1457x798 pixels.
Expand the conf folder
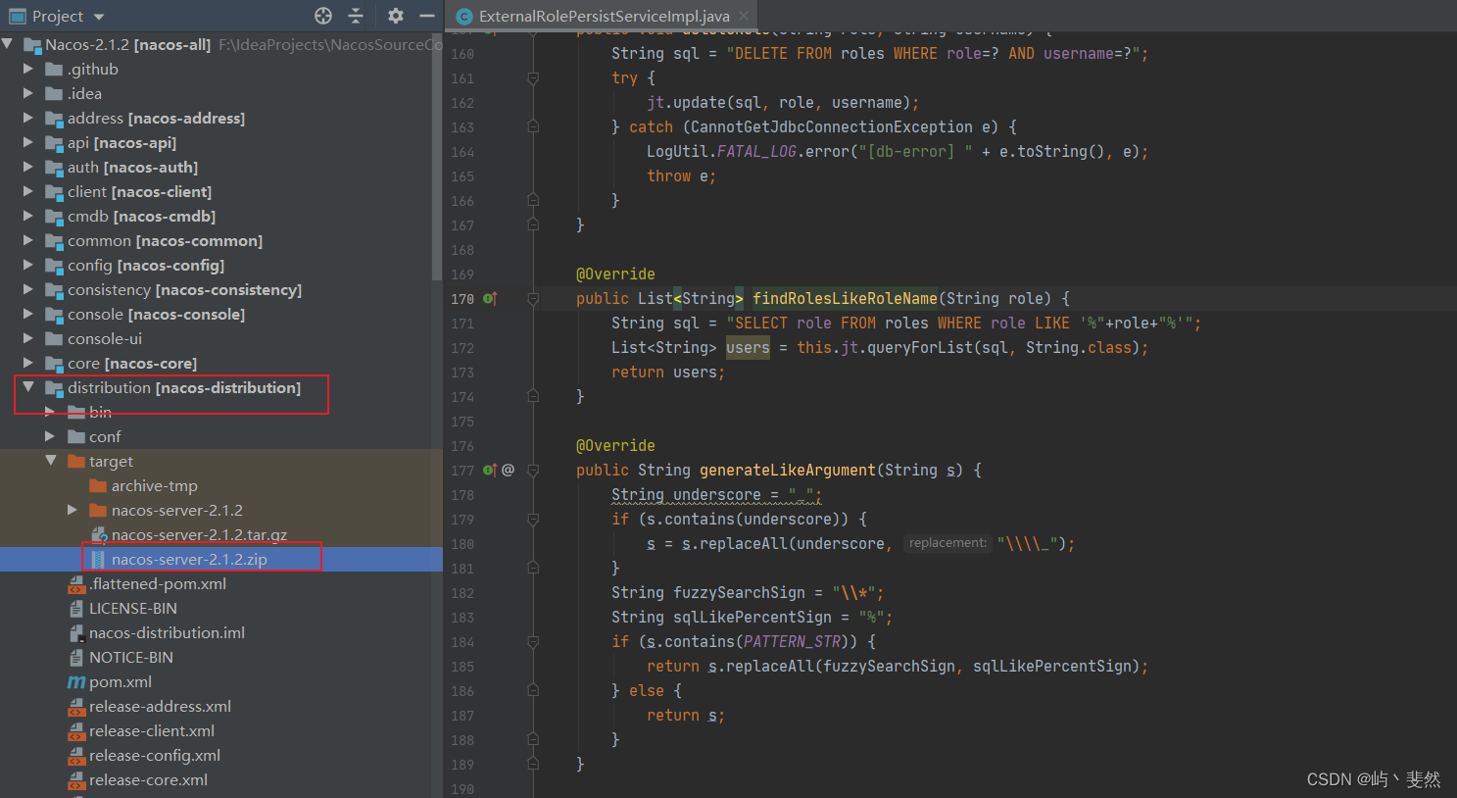[50, 436]
